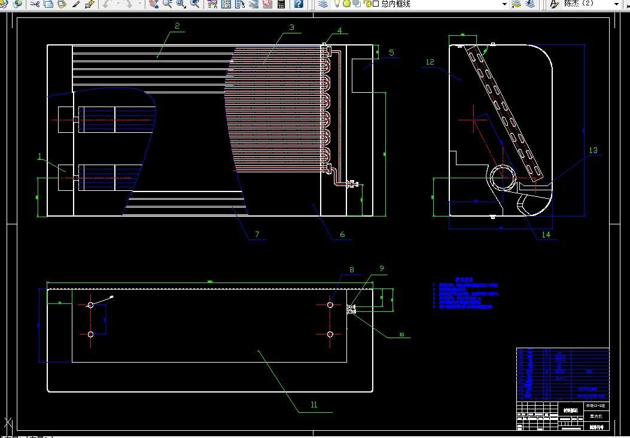The height and width of the screenshot is (438, 630).
Task: Open the Tool Palettes window icon
Action: coord(240,4)
